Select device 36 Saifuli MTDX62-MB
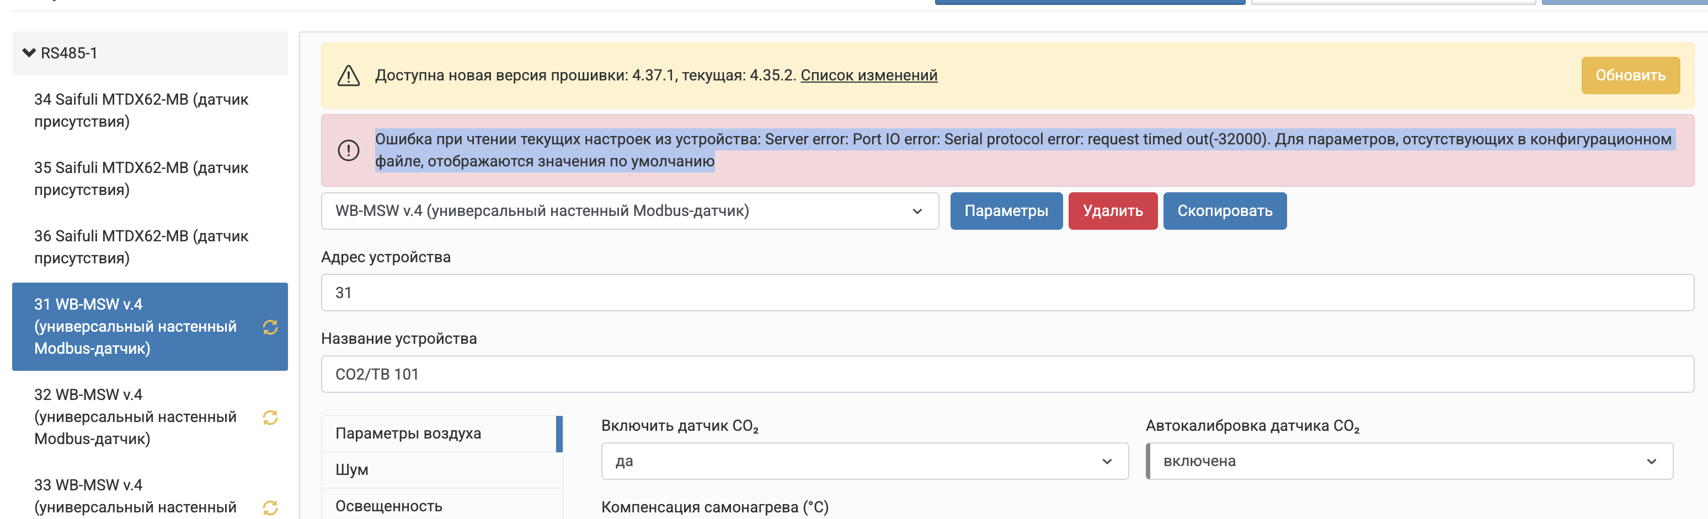The image size is (1708, 519). pos(150,246)
